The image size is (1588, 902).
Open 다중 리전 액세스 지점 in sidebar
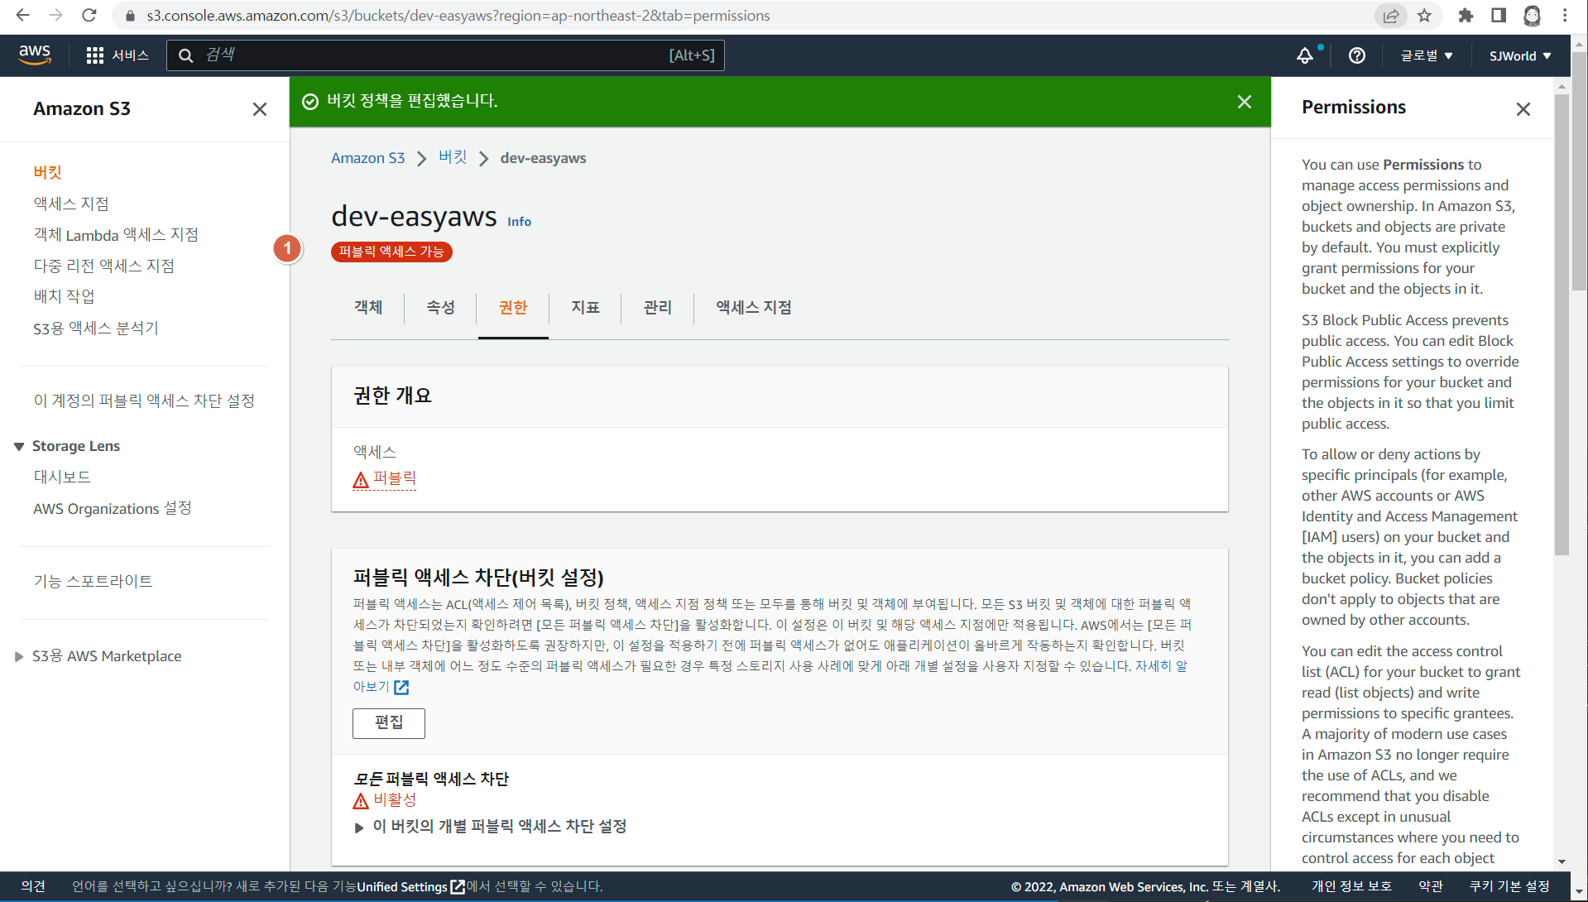[103, 266]
